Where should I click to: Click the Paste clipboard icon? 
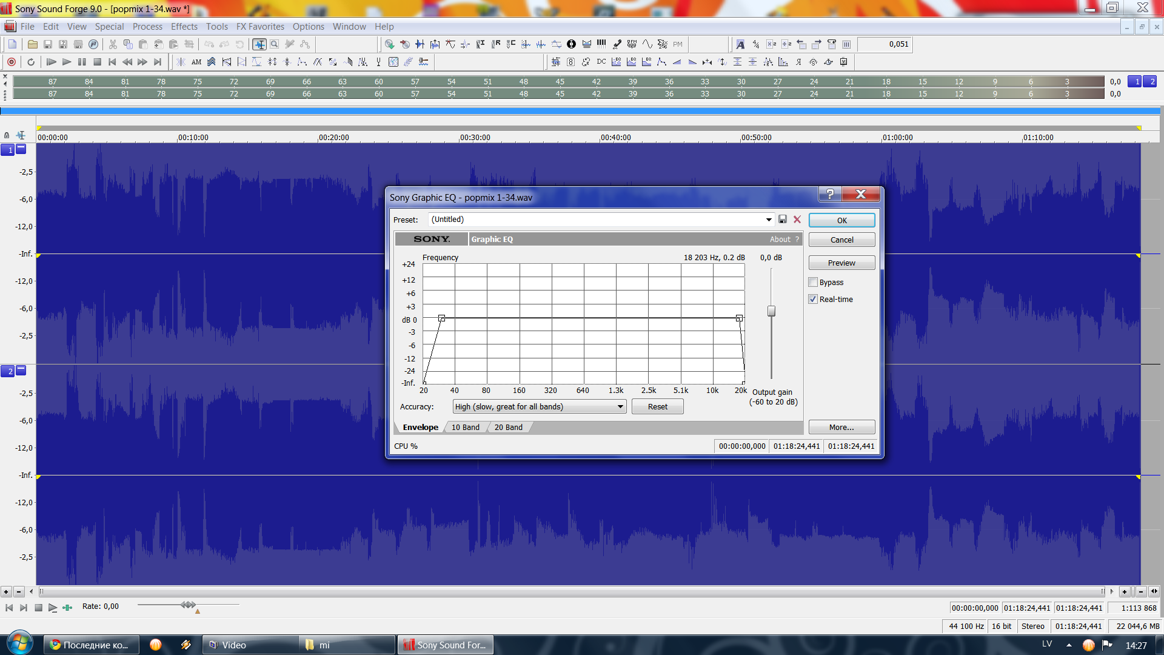pyautogui.click(x=143, y=44)
